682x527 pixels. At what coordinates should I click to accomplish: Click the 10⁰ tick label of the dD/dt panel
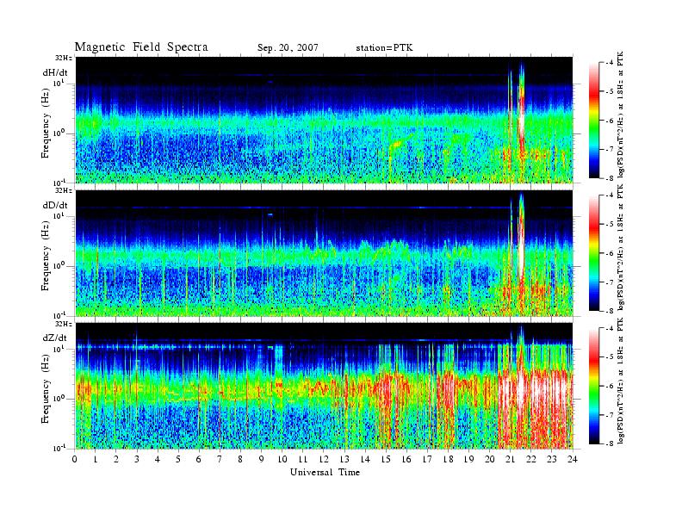pyautogui.click(x=59, y=265)
